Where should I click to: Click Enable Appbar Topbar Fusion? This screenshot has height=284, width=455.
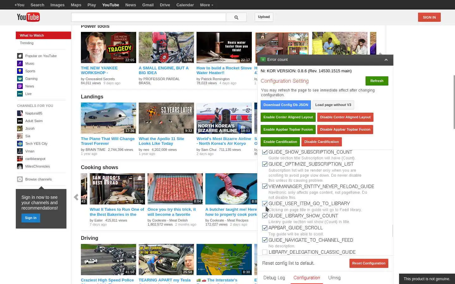tap(288, 129)
